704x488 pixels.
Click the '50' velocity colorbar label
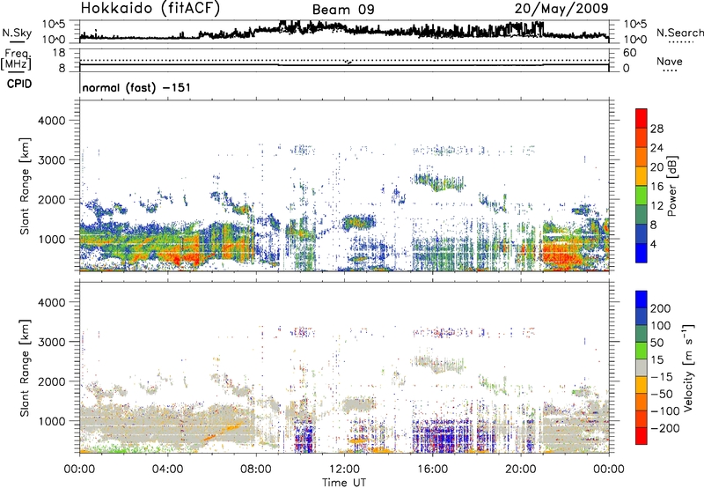[656, 343]
